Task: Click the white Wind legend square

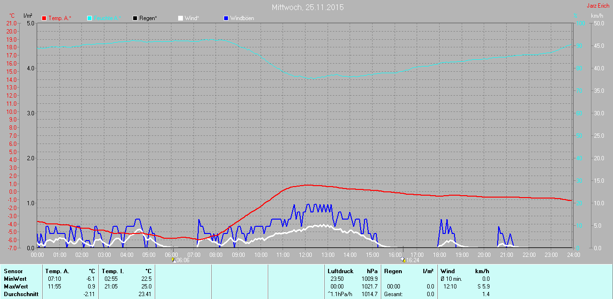Action: pyautogui.click(x=181, y=18)
